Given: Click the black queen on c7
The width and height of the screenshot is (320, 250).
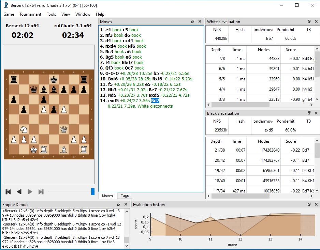Looking at the screenshot, I should (x=34, y=90).
